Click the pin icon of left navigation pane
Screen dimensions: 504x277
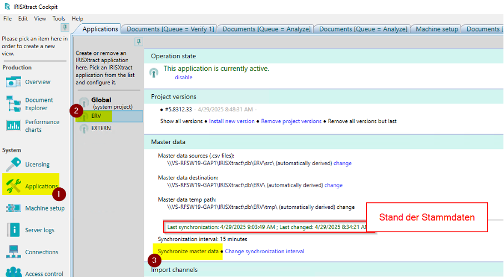pyautogui.click(x=64, y=27)
